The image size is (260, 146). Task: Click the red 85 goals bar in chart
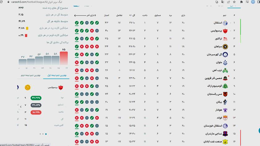tap(64, 58)
